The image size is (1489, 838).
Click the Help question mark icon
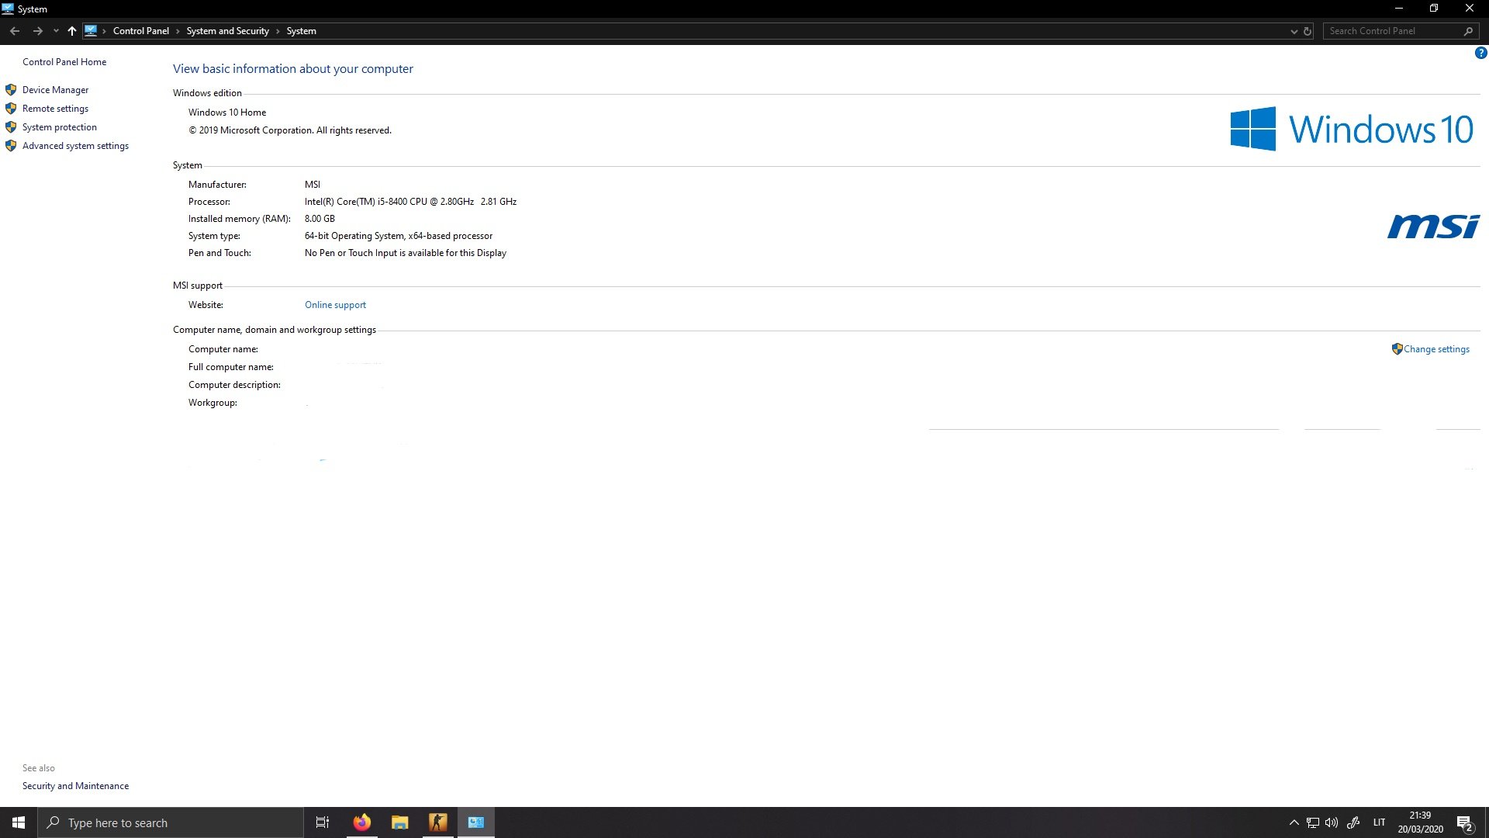(x=1480, y=53)
